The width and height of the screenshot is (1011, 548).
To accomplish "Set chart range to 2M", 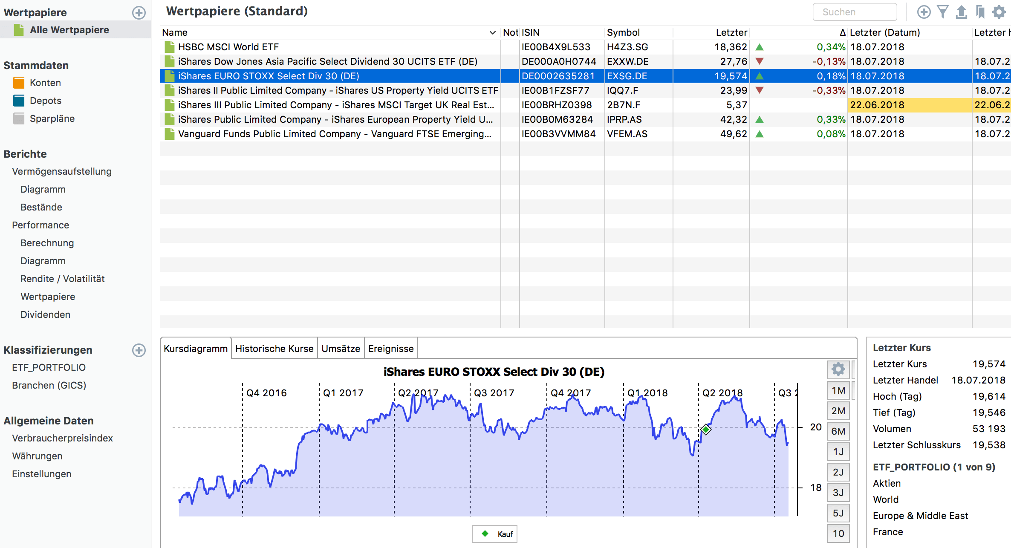I will (838, 411).
